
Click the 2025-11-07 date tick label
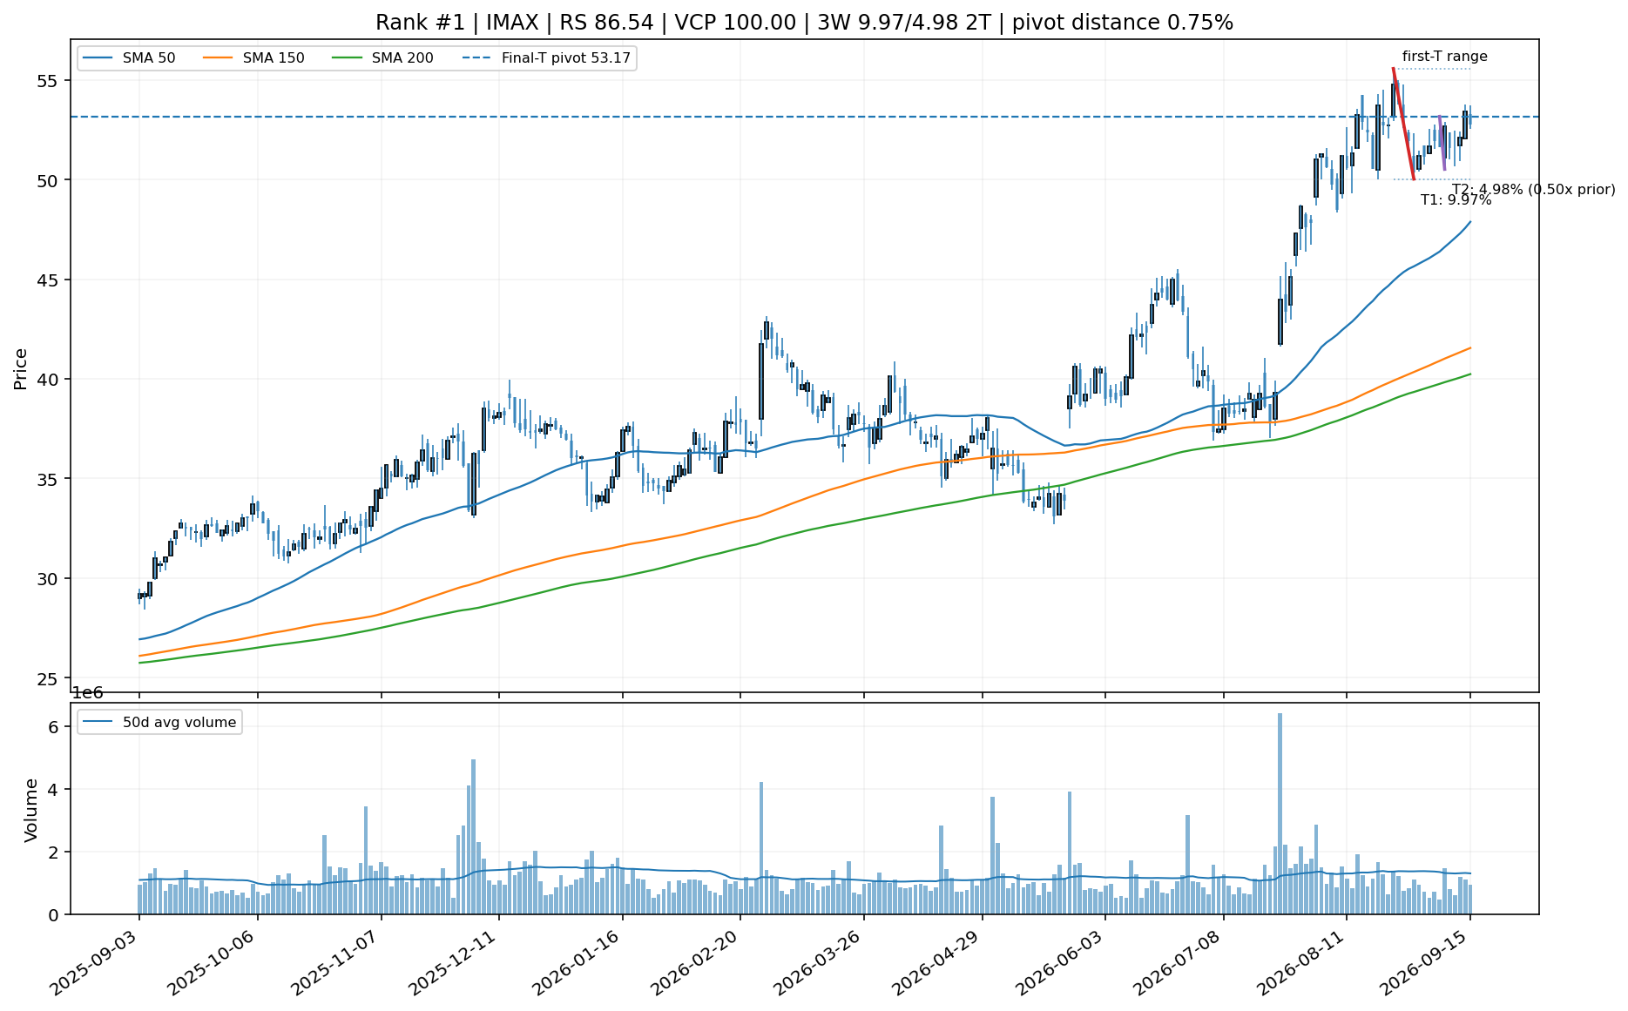336,962
